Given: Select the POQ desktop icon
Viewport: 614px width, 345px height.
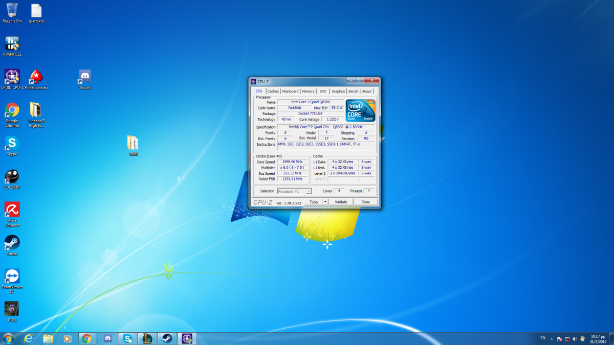Looking at the screenshot, I should [12, 312].
